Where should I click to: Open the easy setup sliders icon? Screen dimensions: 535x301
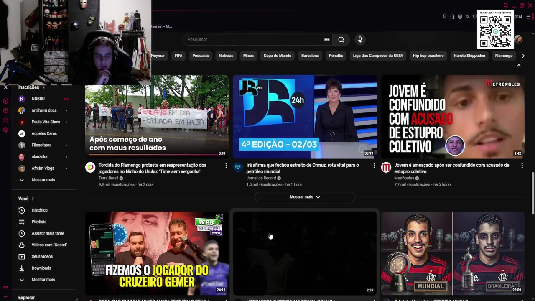(528, 17)
